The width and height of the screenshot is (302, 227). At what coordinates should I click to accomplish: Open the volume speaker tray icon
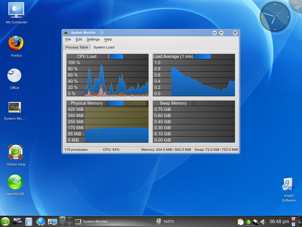pyautogui.click(x=263, y=222)
